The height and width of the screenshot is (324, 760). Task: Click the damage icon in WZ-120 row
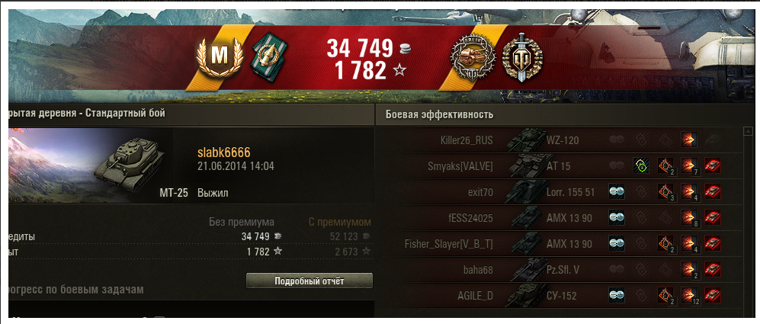point(688,140)
